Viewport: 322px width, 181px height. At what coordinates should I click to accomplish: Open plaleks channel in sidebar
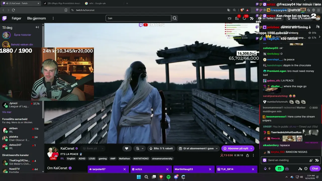pos(21,138)
